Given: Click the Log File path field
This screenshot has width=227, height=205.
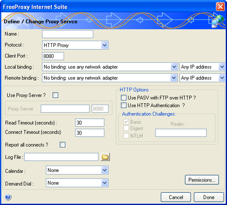Looking at the screenshot, I should [x=61, y=157].
